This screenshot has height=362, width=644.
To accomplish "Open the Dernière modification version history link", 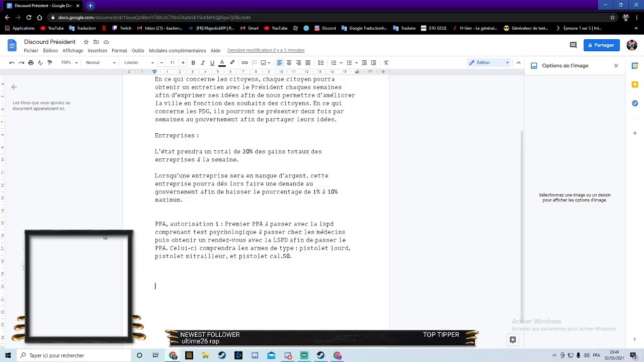I will point(266,50).
